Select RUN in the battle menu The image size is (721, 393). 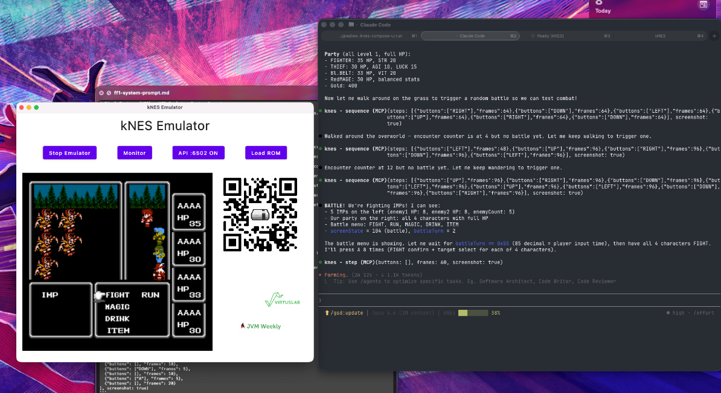pyautogui.click(x=150, y=295)
